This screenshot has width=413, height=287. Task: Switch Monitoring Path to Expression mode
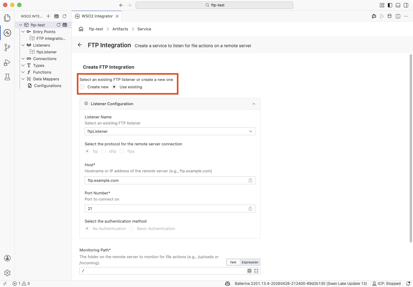pos(250,262)
